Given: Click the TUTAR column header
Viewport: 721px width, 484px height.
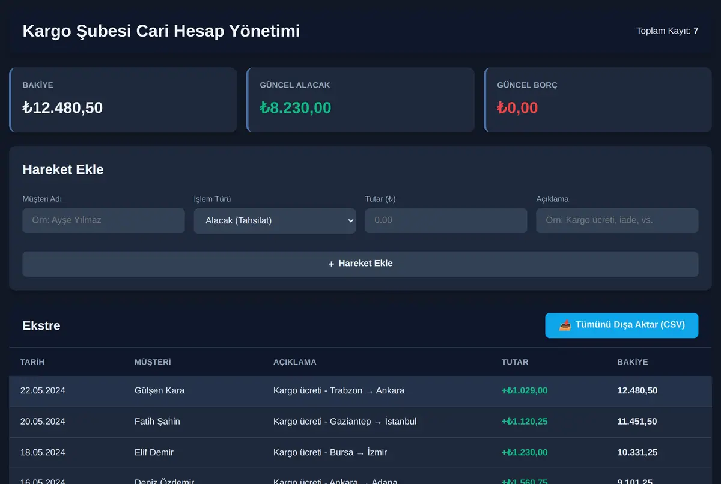Looking at the screenshot, I should click(515, 362).
